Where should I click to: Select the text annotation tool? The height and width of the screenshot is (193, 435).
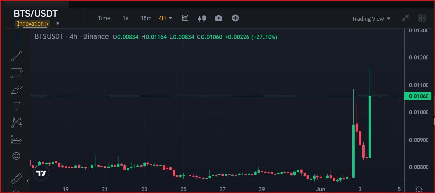(17, 106)
